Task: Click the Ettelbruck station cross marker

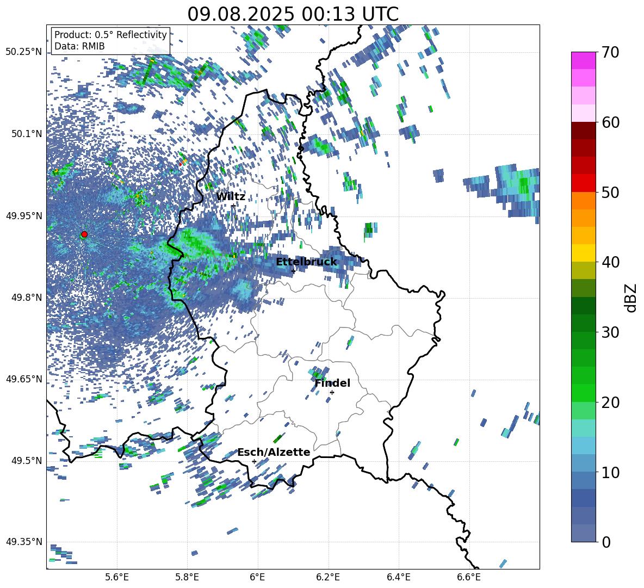Action: (x=293, y=271)
